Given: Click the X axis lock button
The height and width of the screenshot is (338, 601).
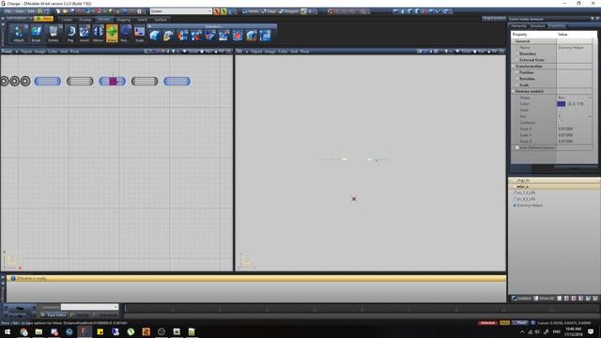Looking at the screenshot, I should 217,11.
